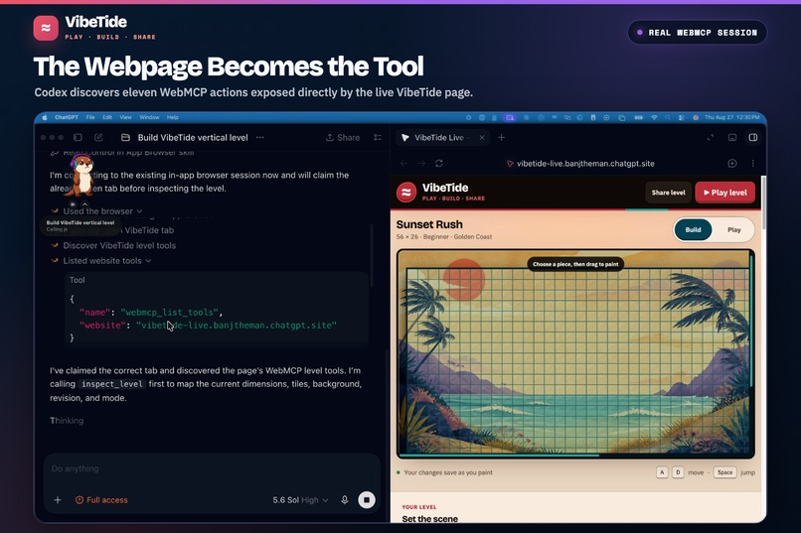The height and width of the screenshot is (533, 801).
Task: Click the Thu Aug 27 12:30 PM clock
Action: click(x=732, y=117)
